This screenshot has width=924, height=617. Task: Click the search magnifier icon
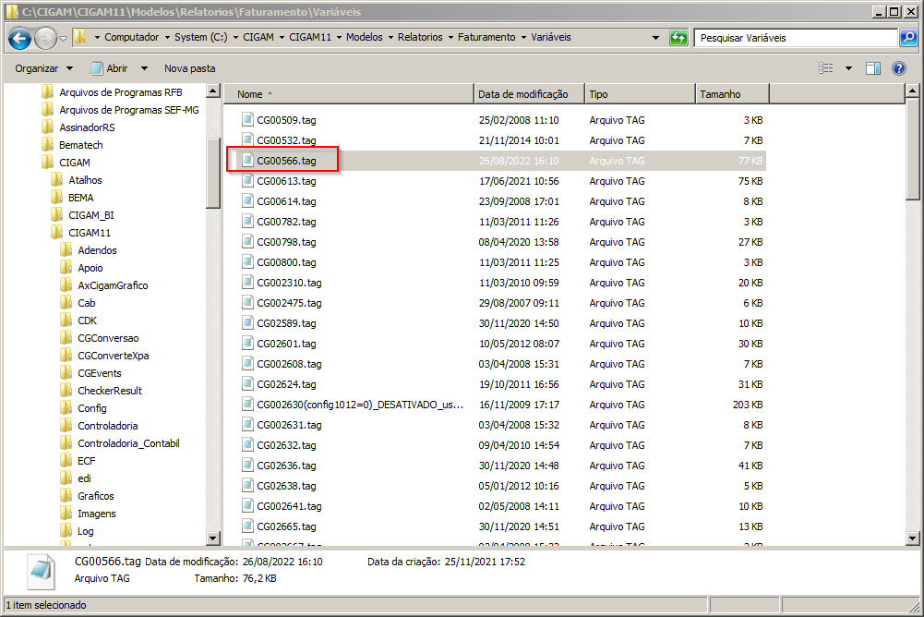(908, 38)
